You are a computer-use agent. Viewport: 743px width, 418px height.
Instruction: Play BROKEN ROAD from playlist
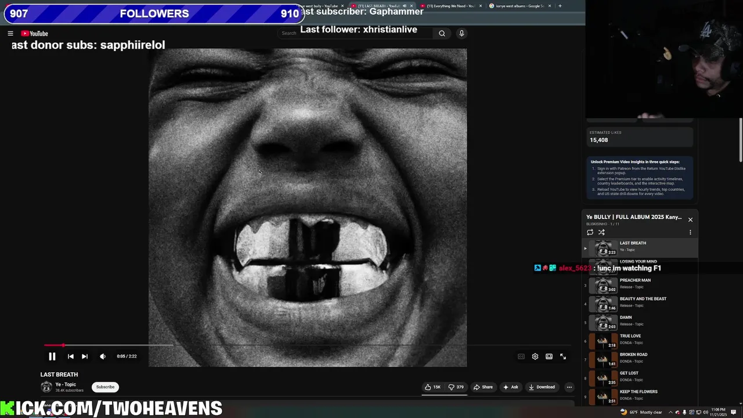pyautogui.click(x=640, y=359)
